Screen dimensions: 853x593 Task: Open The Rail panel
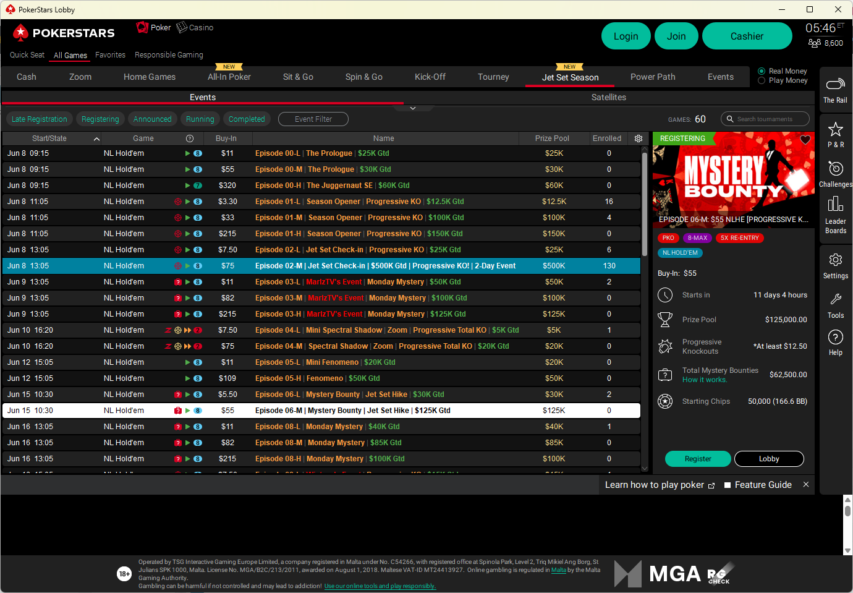(x=836, y=89)
